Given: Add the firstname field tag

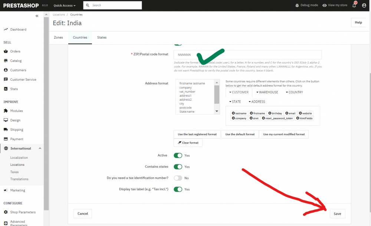Looking at the screenshot, I should pyautogui.click(x=257, y=113).
